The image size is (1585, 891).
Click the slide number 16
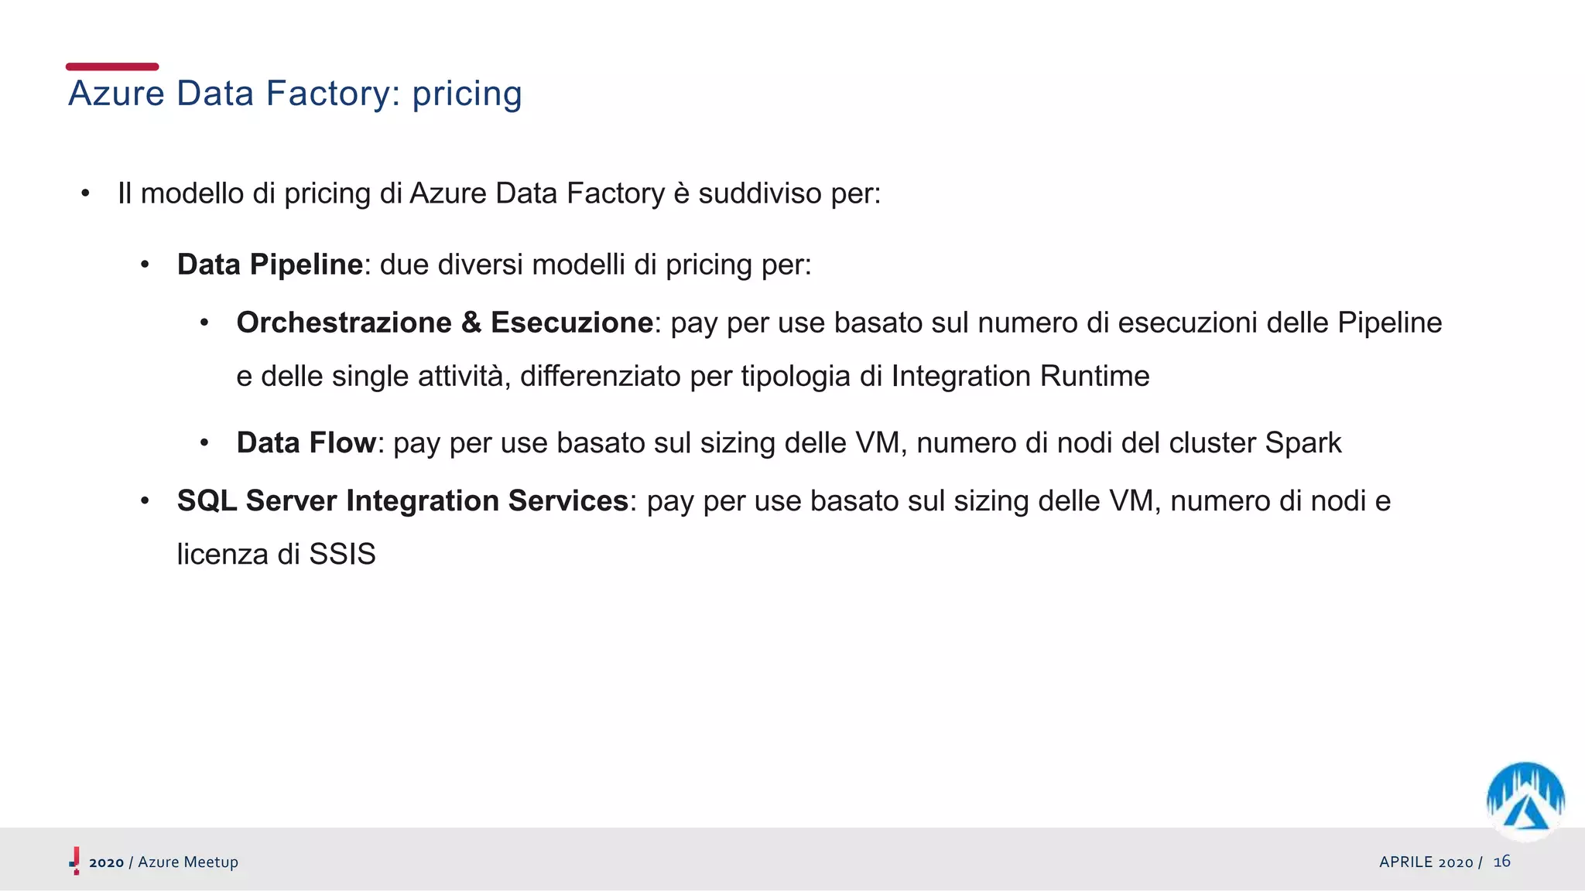click(1501, 862)
